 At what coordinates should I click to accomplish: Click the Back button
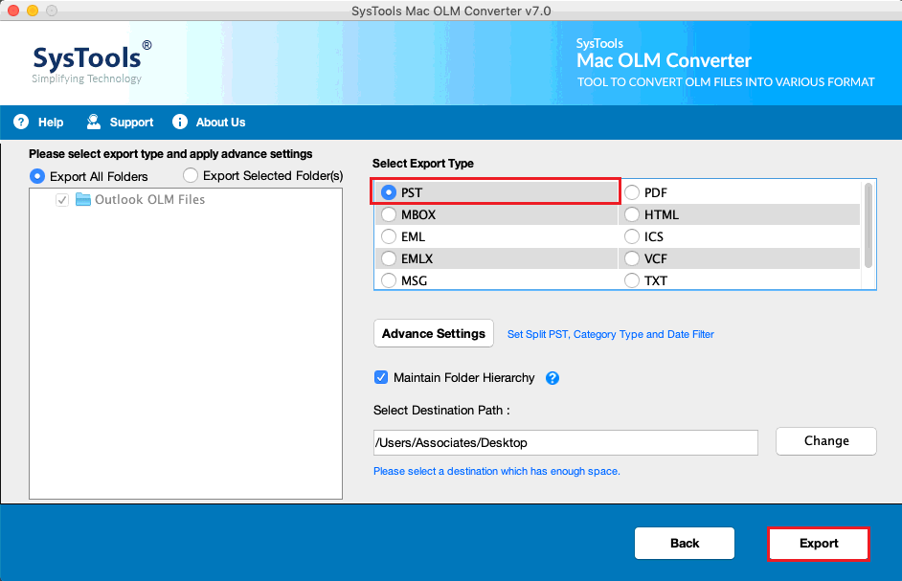pyautogui.click(x=685, y=543)
